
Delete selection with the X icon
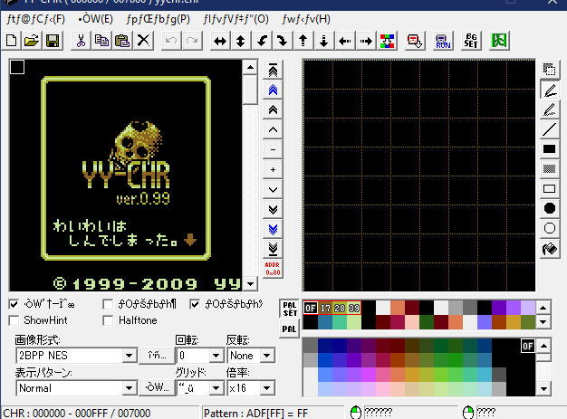(143, 41)
